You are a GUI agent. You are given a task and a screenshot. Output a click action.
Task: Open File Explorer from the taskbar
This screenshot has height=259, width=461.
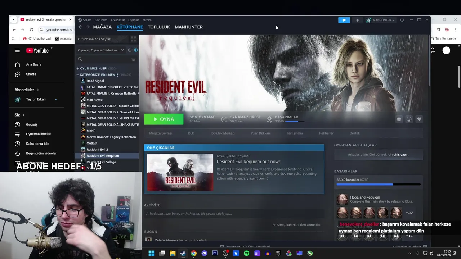pyautogui.click(x=173, y=253)
